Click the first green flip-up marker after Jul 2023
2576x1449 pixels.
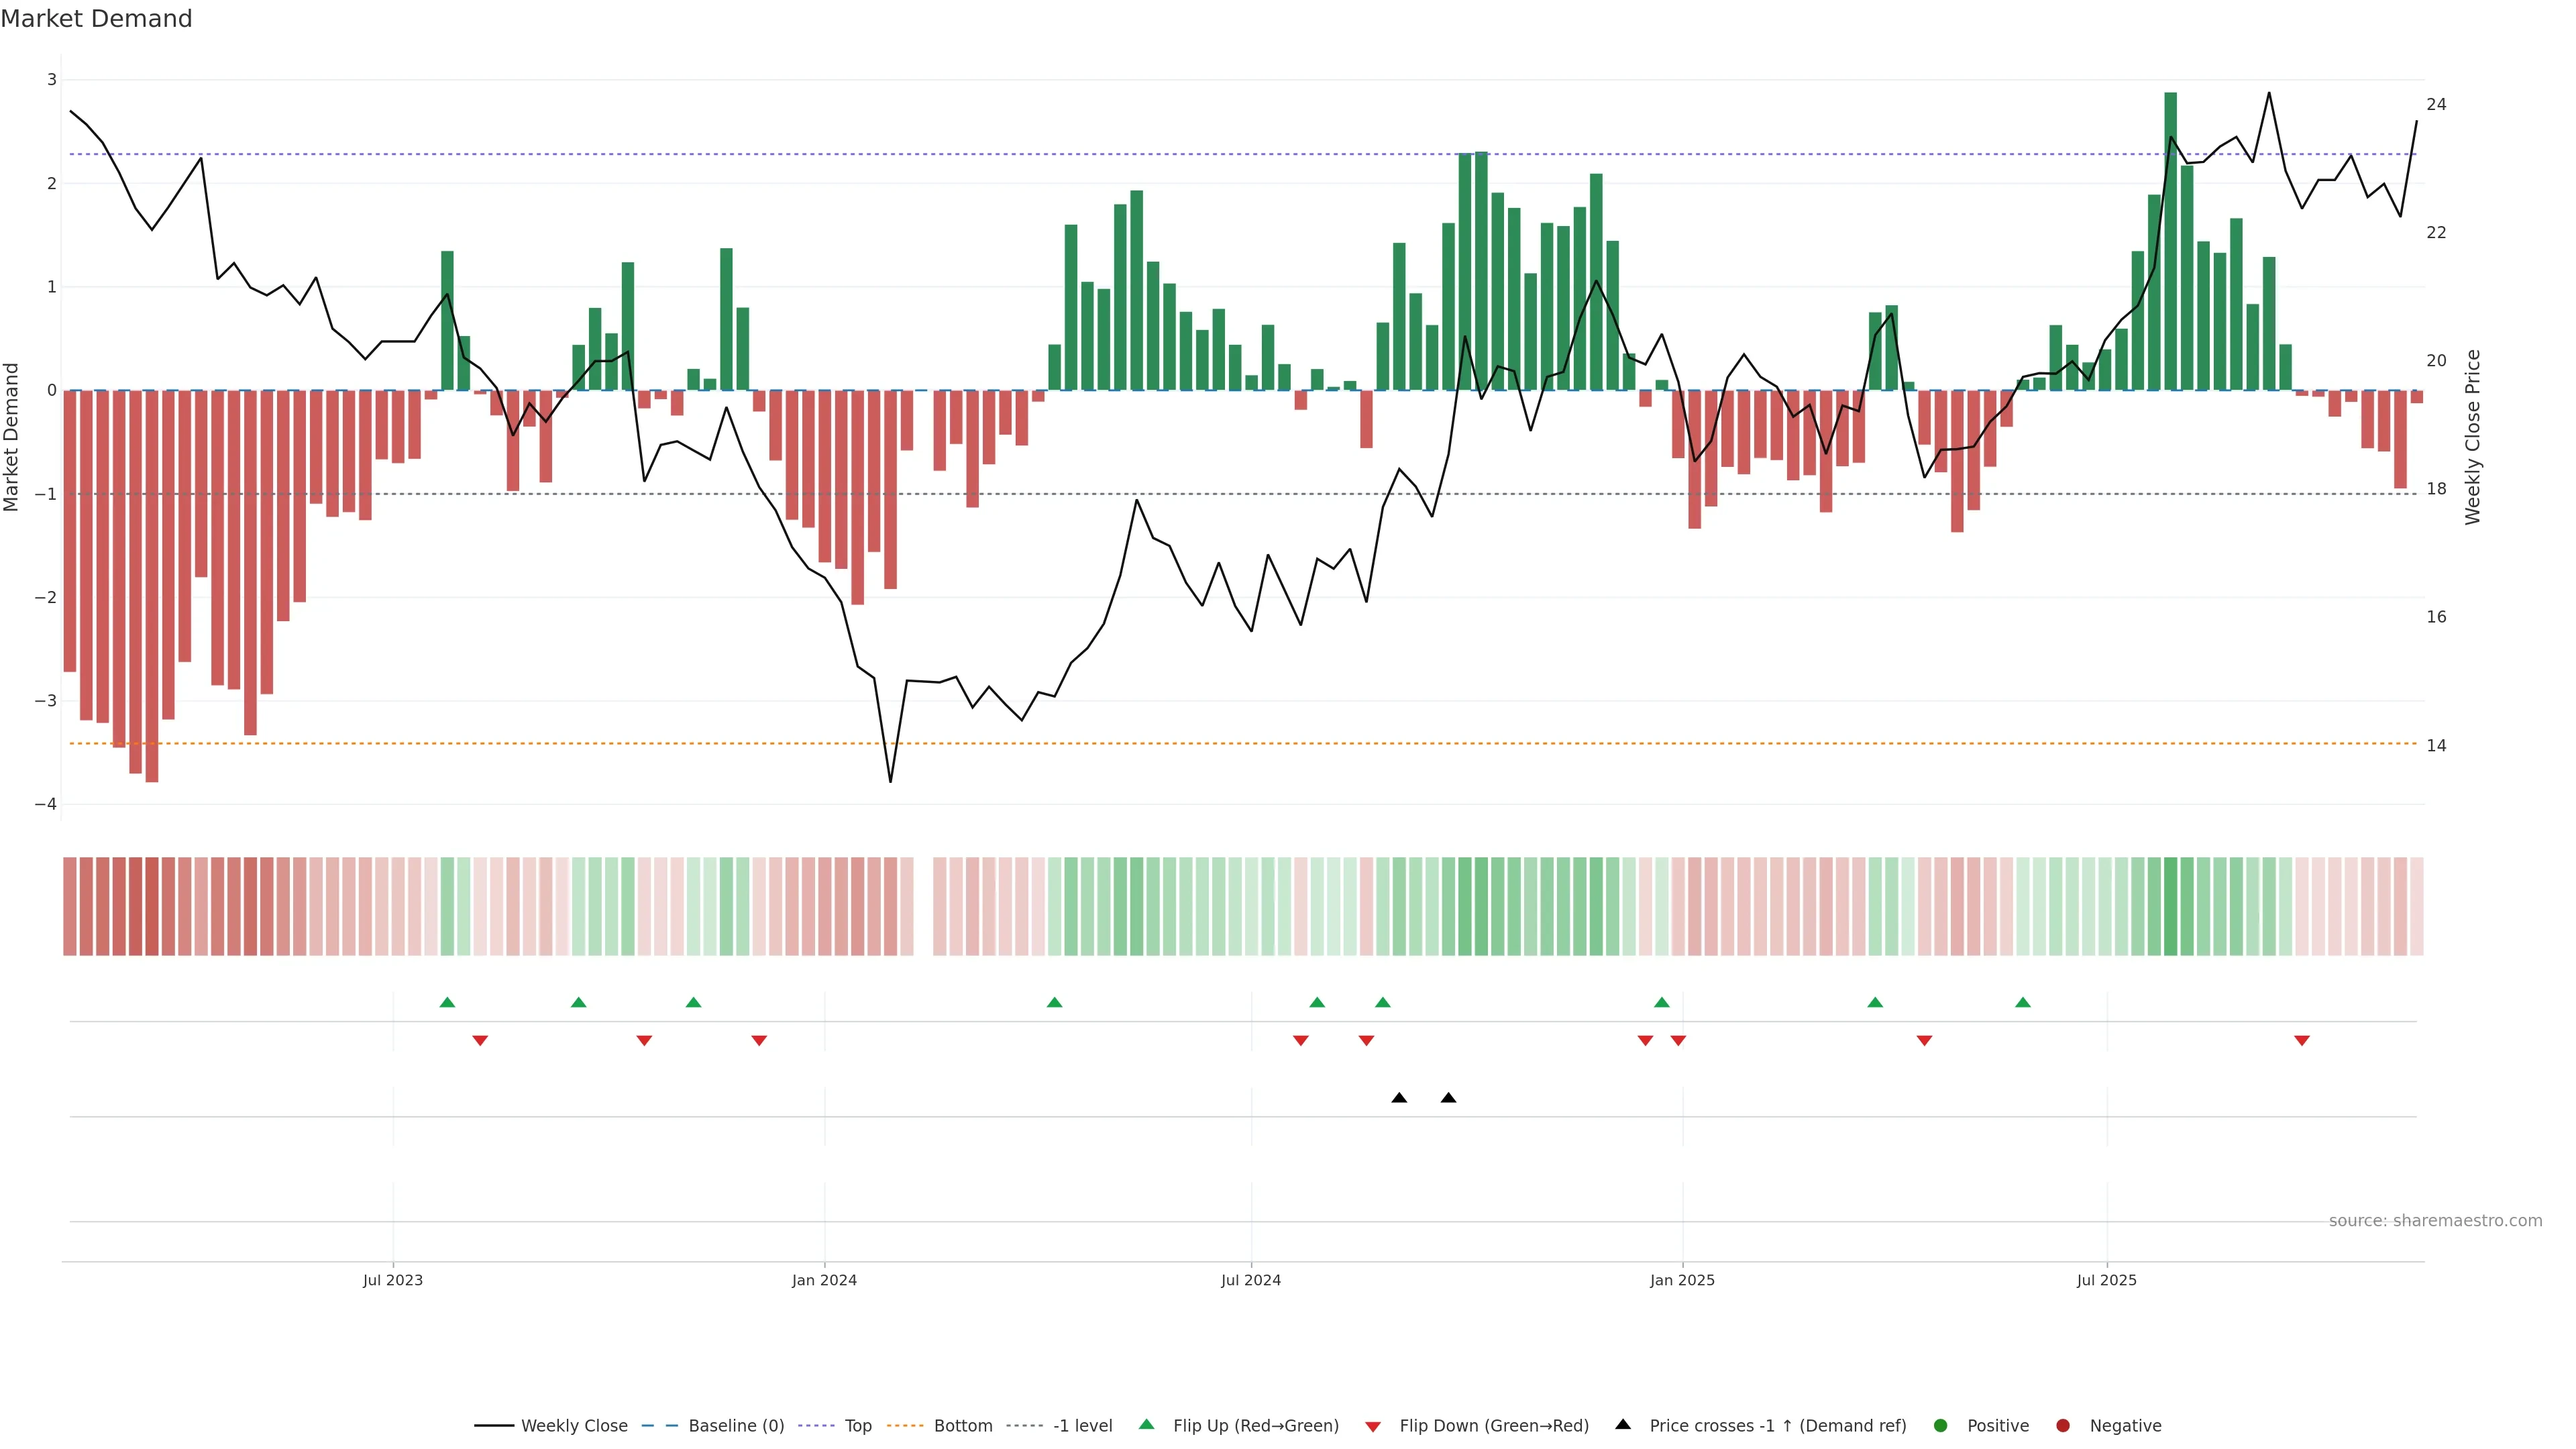coord(447,1002)
